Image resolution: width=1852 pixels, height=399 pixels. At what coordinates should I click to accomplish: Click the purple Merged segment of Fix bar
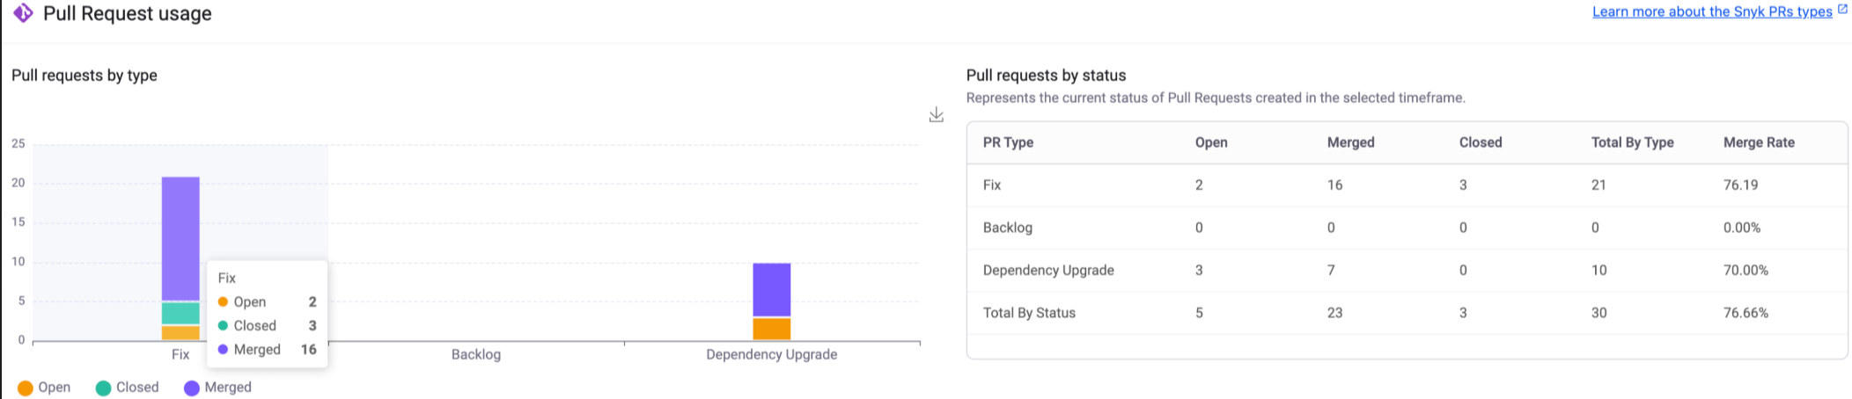pos(180,237)
